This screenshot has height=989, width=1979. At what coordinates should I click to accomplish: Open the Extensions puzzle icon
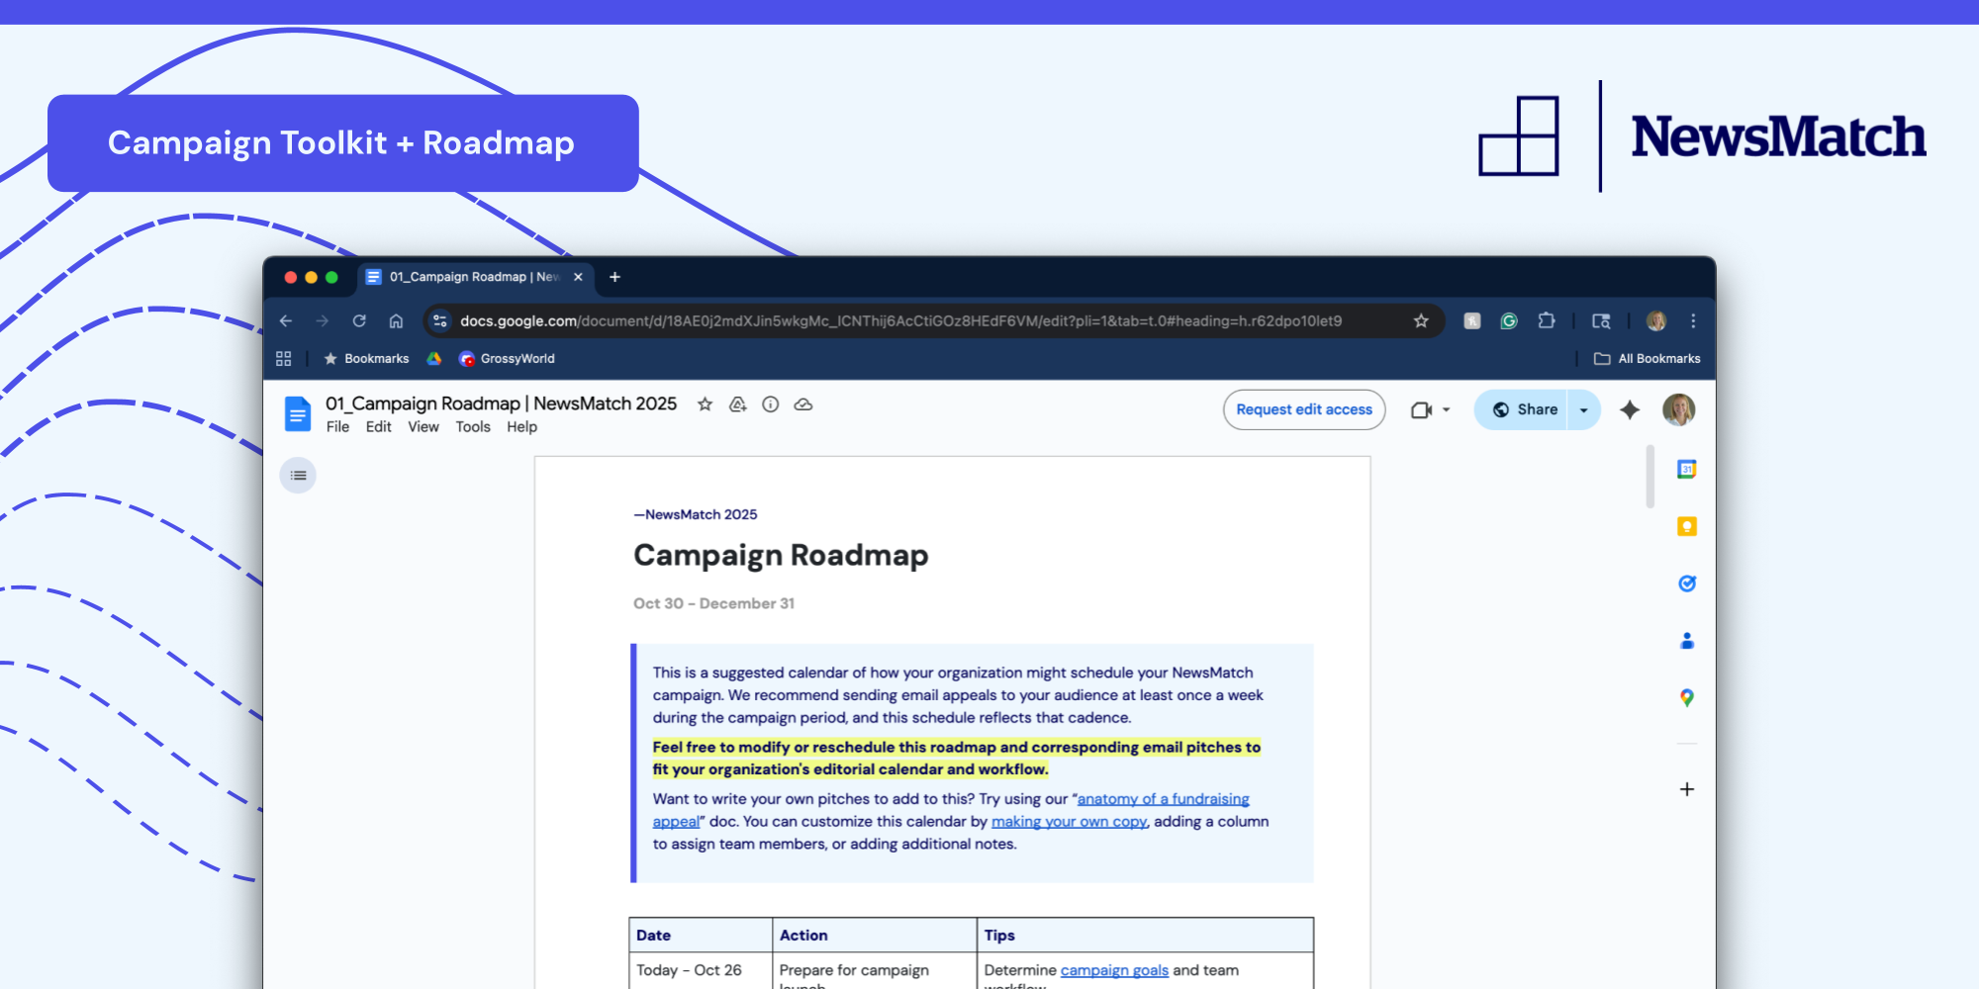1547,320
